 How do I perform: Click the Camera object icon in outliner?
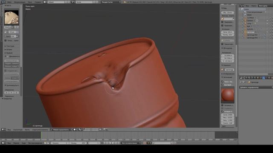pyautogui.click(x=245, y=20)
